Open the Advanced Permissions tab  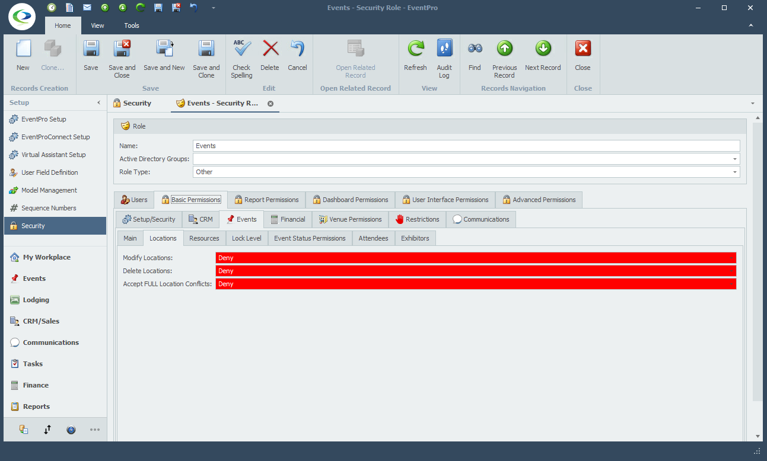(x=539, y=200)
